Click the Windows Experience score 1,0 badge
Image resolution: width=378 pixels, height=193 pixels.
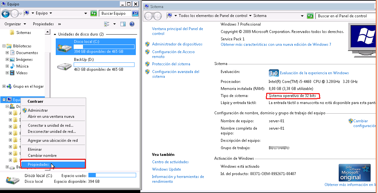[273, 73]
